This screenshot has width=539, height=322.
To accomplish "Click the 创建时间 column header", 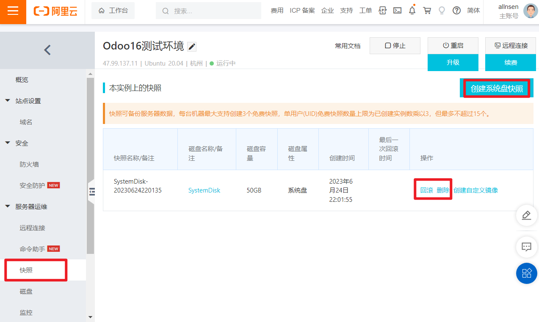I will pos(342,158).
